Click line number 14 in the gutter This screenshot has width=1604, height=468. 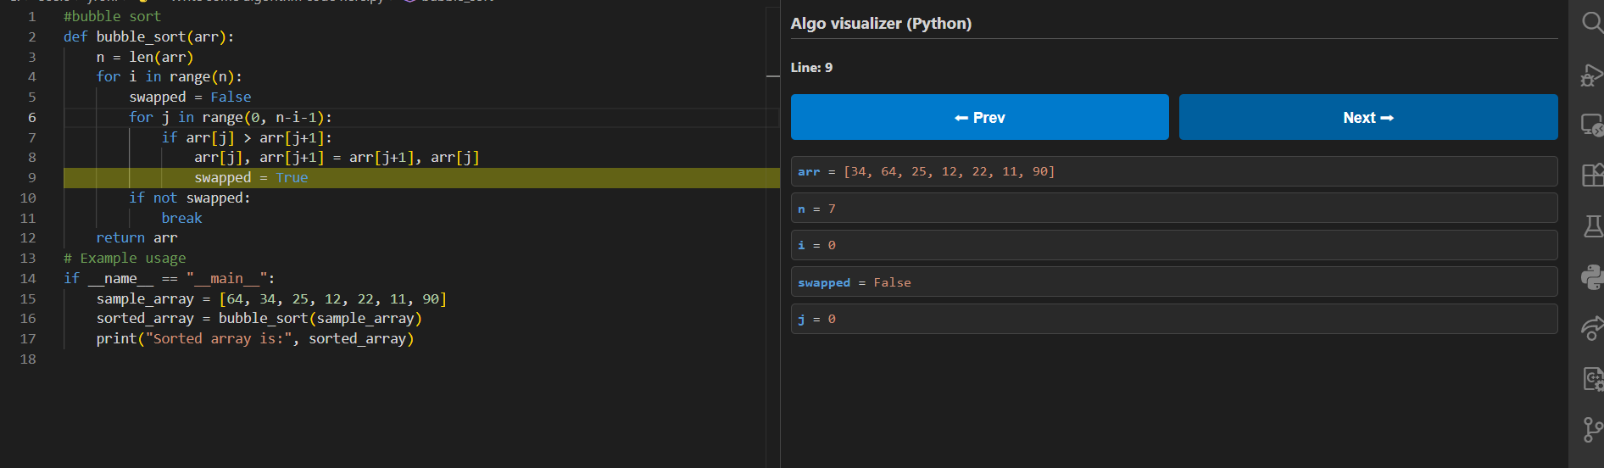(x=28, y=278)
